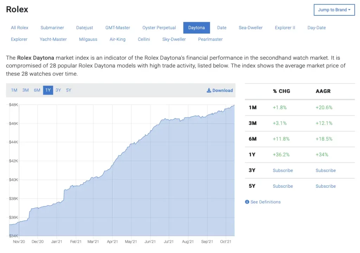Select the Explorer II tab
360x253 pixels.
(285, 28)
